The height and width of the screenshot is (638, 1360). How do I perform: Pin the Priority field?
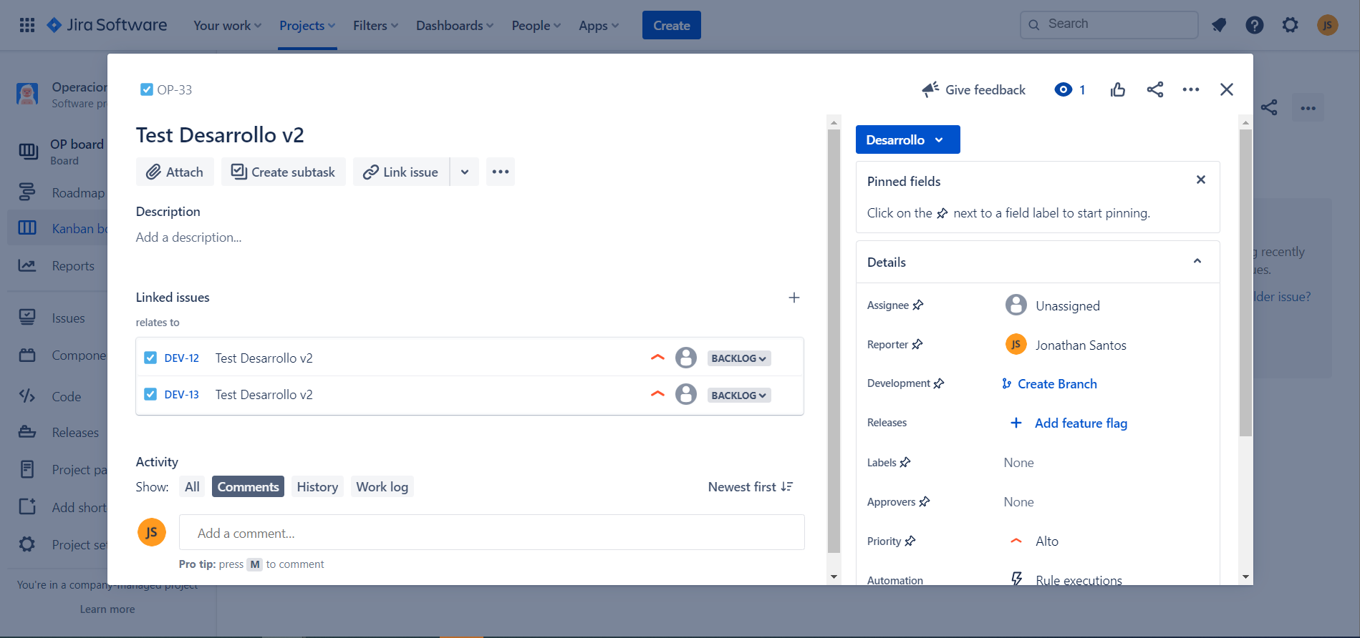click(910, 541)
